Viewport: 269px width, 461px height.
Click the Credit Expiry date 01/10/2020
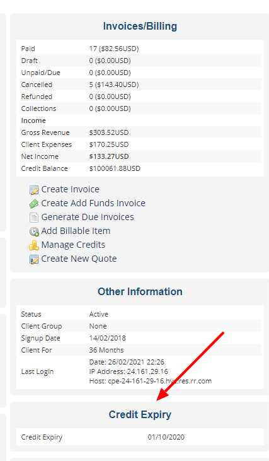166,437
